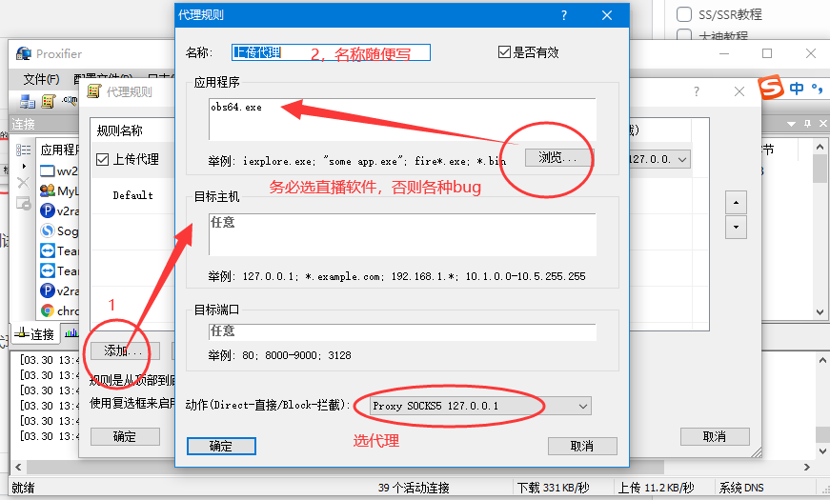Open the action dropdown Proxy SOCKS5 127.0.0.1
This screenshot has height=500, width=830.
point(480,406)
